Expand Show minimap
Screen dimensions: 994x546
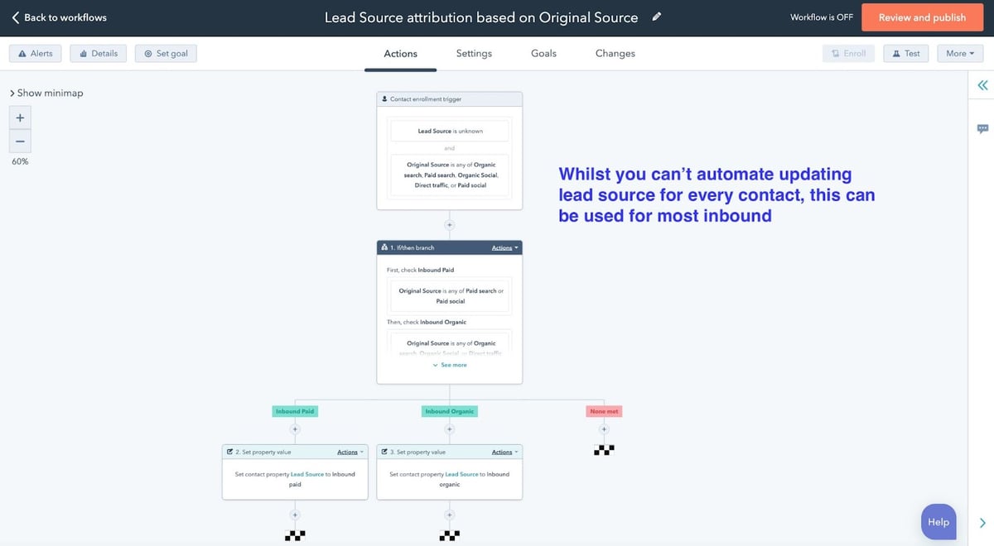[46, 93]
